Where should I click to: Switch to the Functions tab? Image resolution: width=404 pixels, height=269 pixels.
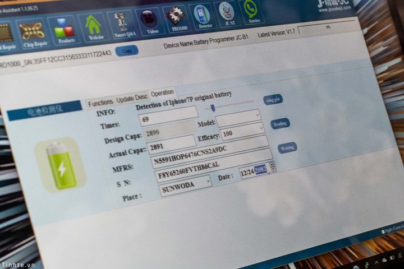click(x=100, y=103)
